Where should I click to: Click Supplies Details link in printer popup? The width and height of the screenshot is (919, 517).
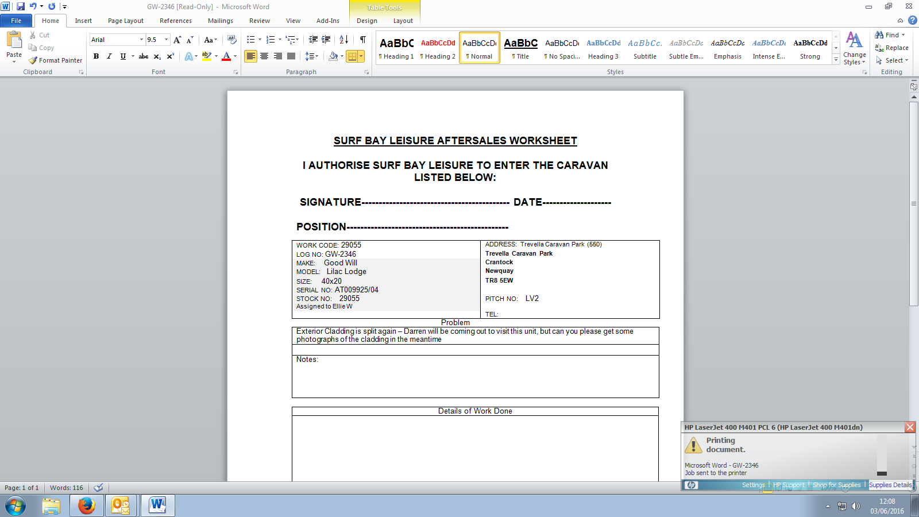(890, 485)
